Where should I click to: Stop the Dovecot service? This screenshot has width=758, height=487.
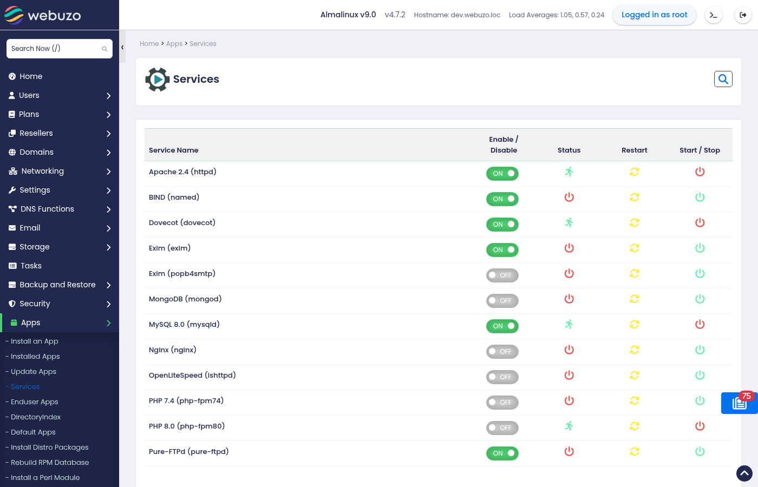point(700,222)
